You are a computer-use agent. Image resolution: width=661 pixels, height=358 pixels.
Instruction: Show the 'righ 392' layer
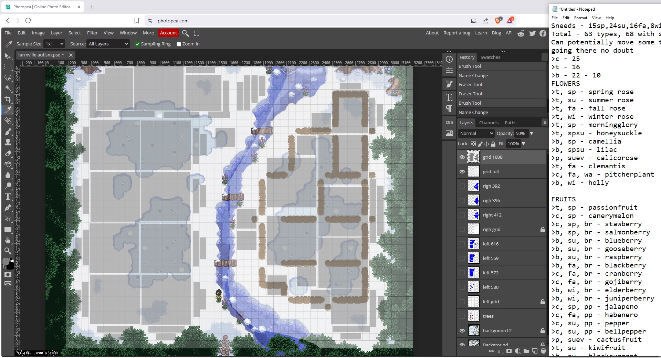[462, 186]
